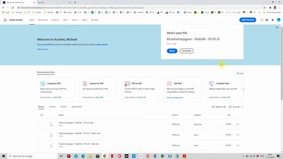Switch to the second Chrome tab
Screen dimensions: 283x159
coord(54,3)
